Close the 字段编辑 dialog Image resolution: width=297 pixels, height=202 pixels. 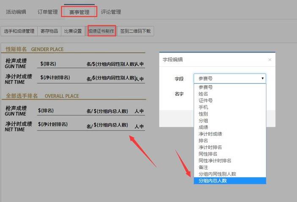point(270,60)
